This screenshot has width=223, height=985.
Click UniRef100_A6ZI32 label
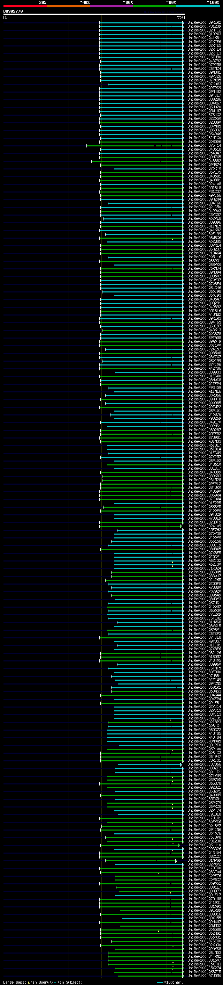pos(204,560)
